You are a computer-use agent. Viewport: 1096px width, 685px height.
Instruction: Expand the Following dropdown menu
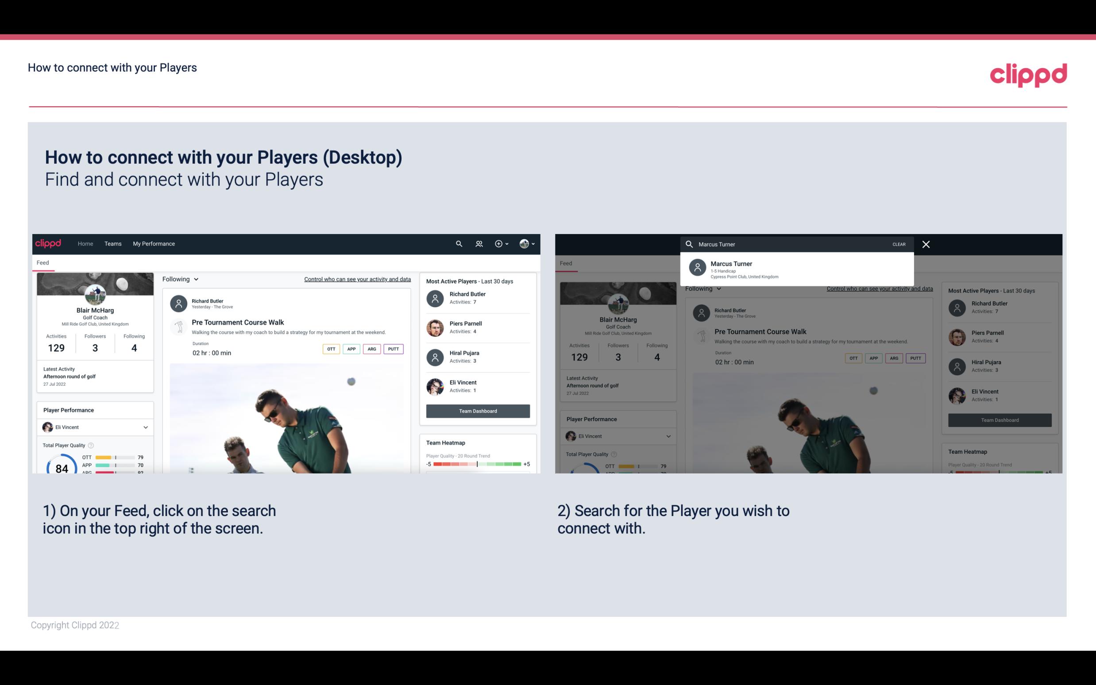[x=181, y=279]
